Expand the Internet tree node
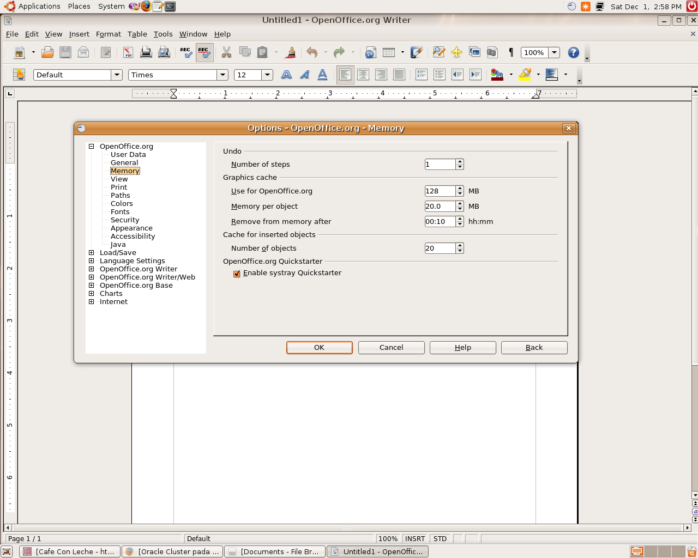This screenshot has width=698, height=558. 92,301
